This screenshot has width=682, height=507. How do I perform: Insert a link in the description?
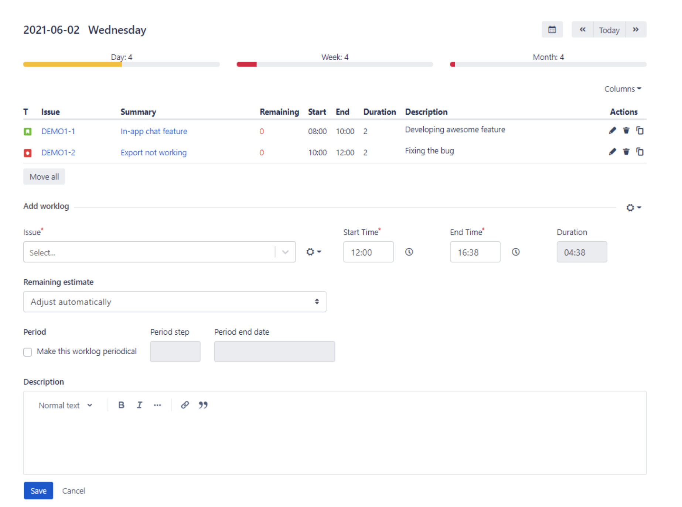(x=185, y=405)
